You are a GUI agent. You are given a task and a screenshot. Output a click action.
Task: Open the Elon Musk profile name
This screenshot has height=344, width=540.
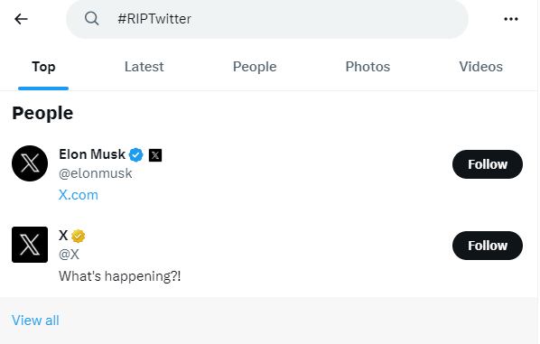click(x=92, y=154)
